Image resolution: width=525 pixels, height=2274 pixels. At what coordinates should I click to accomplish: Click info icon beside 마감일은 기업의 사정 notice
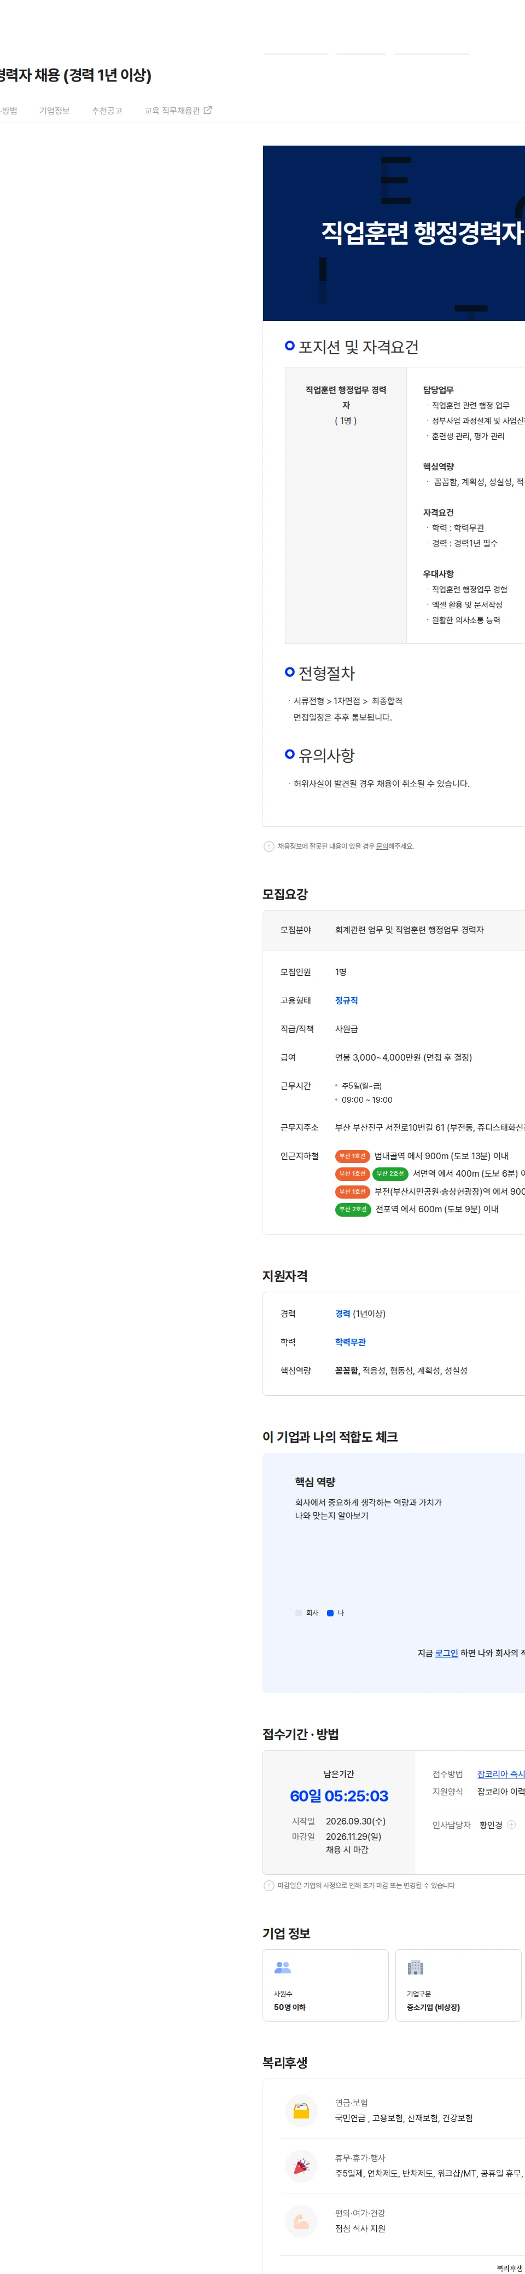coord(268,1885)
